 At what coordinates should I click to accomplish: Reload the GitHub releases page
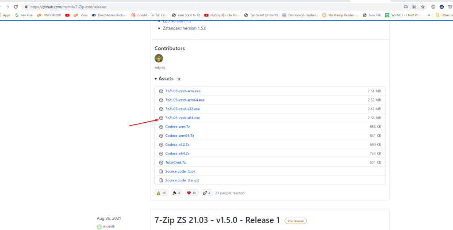pyautogui.click(x=15, y=7)
